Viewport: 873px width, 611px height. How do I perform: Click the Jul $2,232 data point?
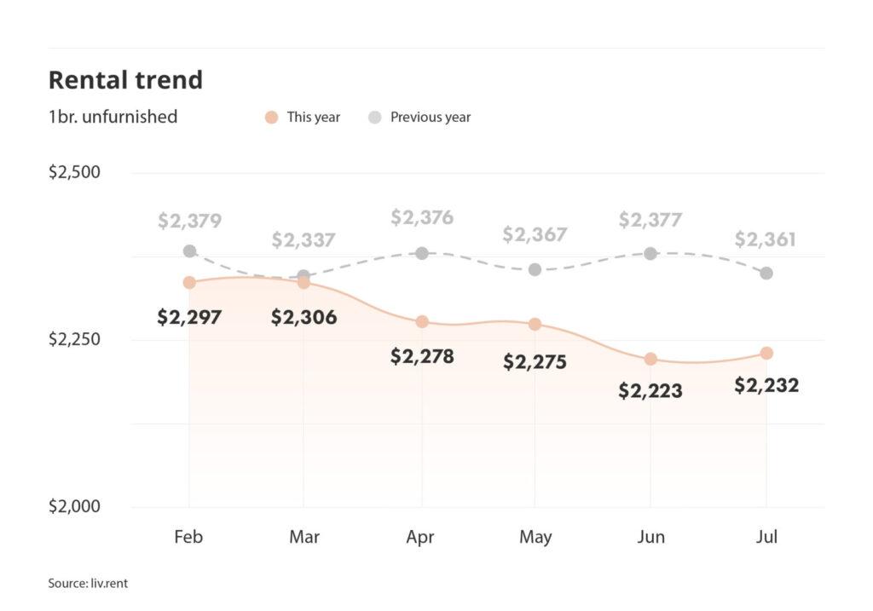point(766,353)
